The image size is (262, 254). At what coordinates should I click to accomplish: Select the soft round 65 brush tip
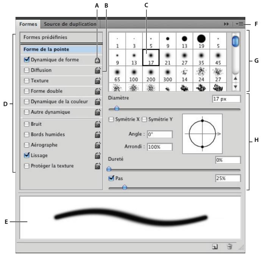[x=117, y=74]
